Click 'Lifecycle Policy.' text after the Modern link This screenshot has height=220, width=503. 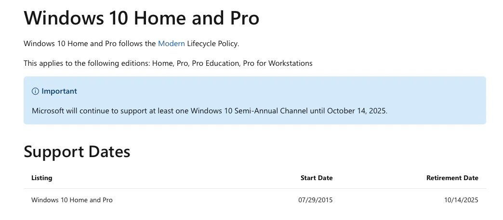tap(213, 44)
